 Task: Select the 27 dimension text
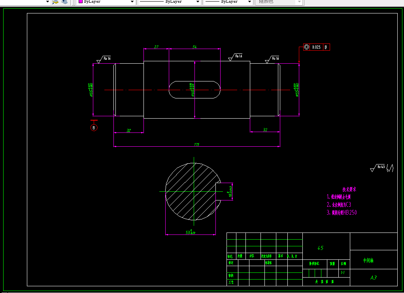point(157,47)
